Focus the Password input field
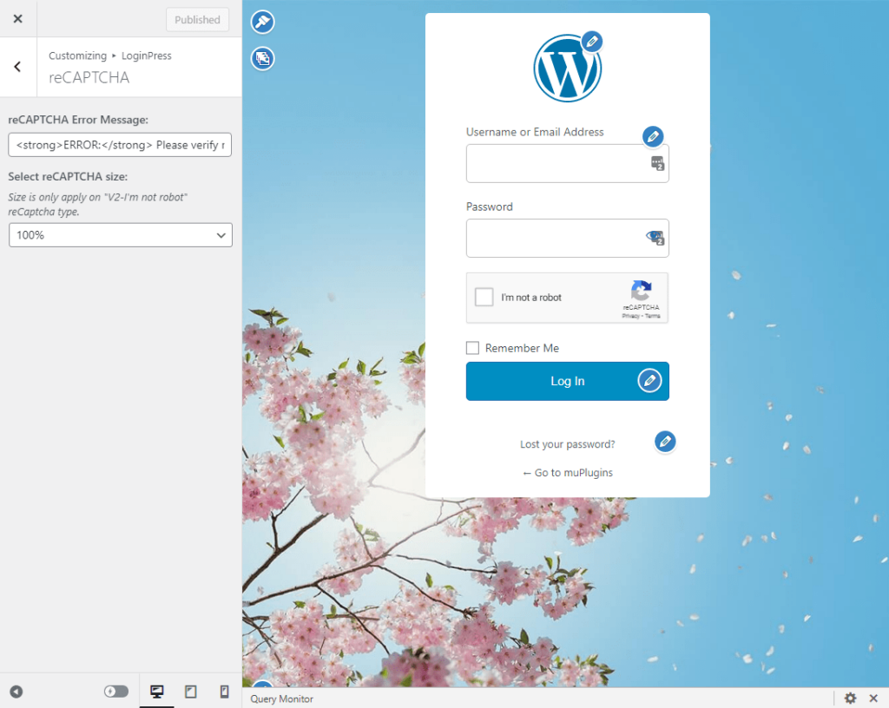This screenshot has height=708, width=889. [568, 238]
